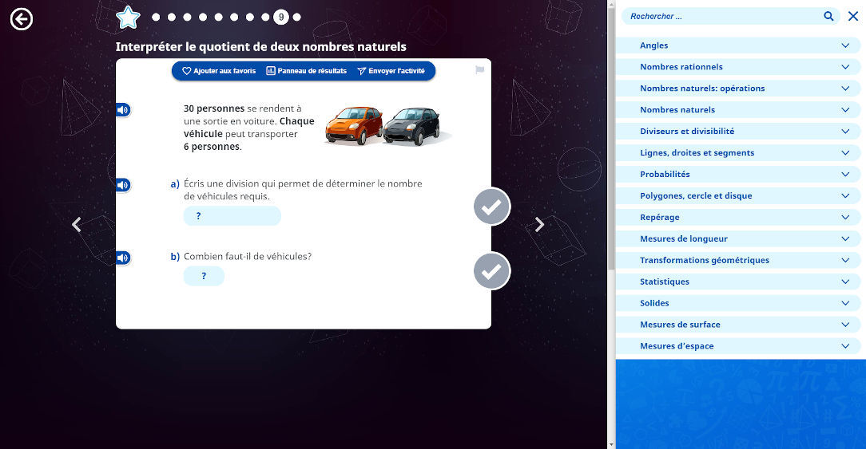This screenshot has width=866, height=449.
Task: Click the answer field for question b)
Action: (204, 276)
